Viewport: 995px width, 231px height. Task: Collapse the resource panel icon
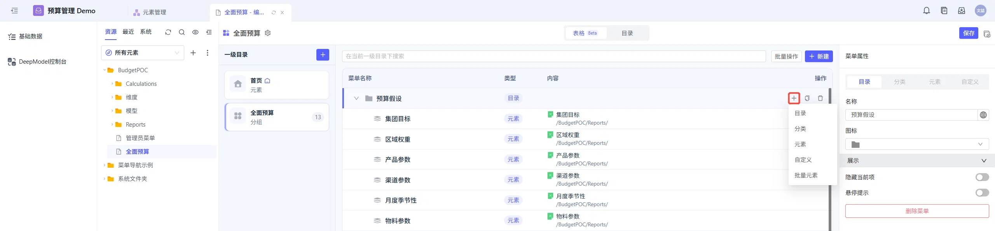(209, 32)
